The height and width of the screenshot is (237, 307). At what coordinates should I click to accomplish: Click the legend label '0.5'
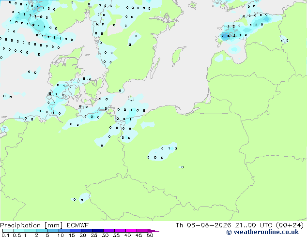[16, 235]
